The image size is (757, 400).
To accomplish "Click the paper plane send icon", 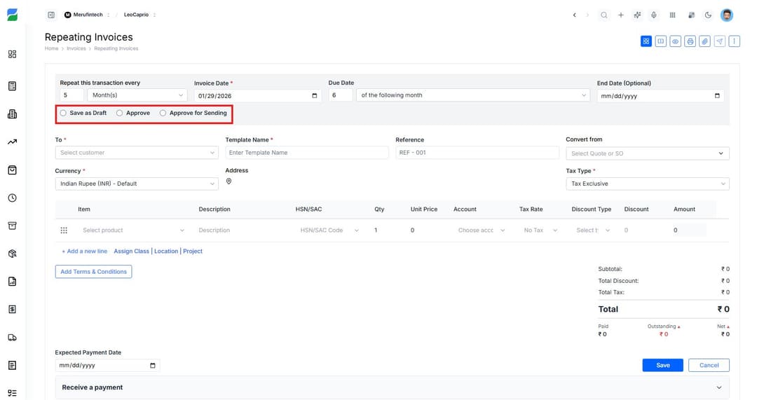I will coord(720,41).
